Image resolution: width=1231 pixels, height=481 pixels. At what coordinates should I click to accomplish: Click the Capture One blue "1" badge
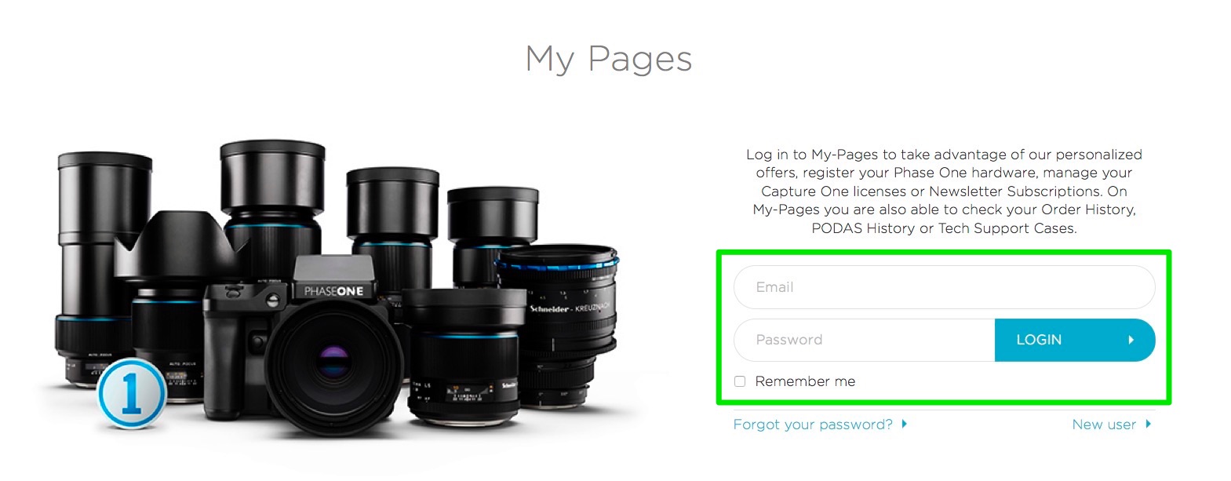coord(132,394)
